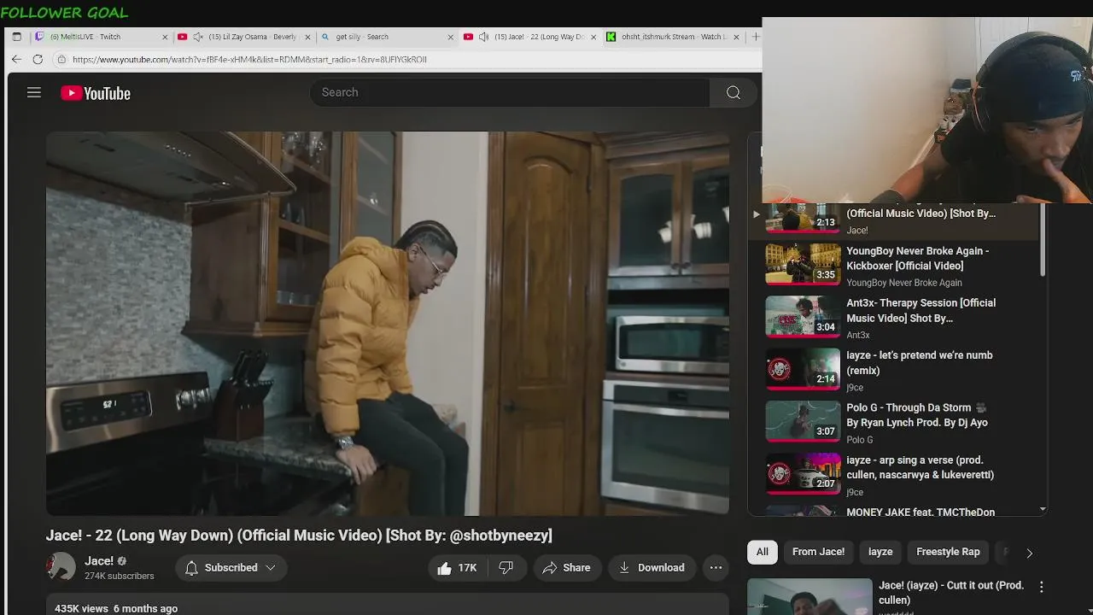Screen dimensions: 1093x615
Task: Open the tab actions menu icon
Action: tap(16, 37)
